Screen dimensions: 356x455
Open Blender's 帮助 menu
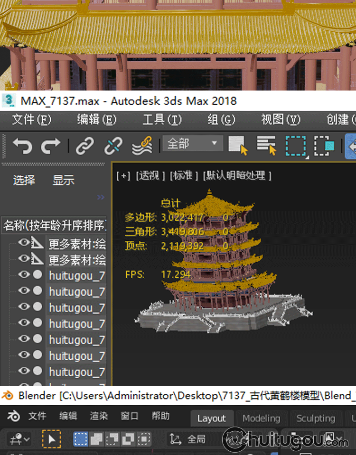click(x=160, y=416)
